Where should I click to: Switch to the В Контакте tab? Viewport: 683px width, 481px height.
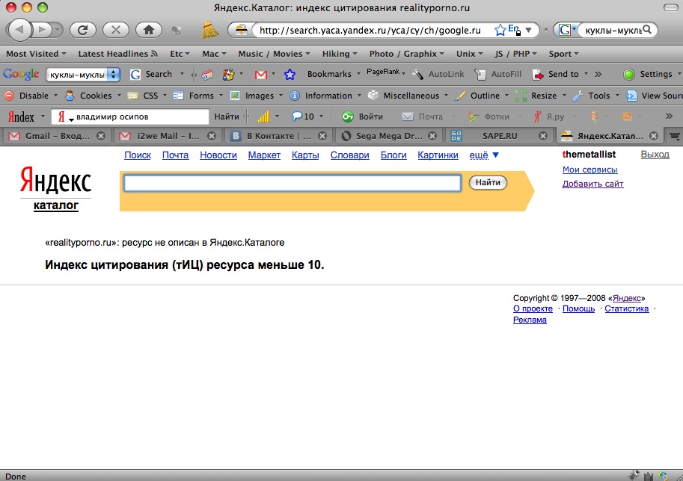279,136
